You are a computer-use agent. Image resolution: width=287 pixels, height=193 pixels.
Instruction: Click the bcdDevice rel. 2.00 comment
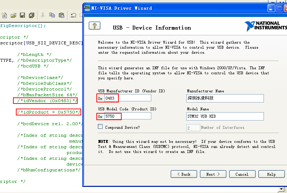coord(50,124)
